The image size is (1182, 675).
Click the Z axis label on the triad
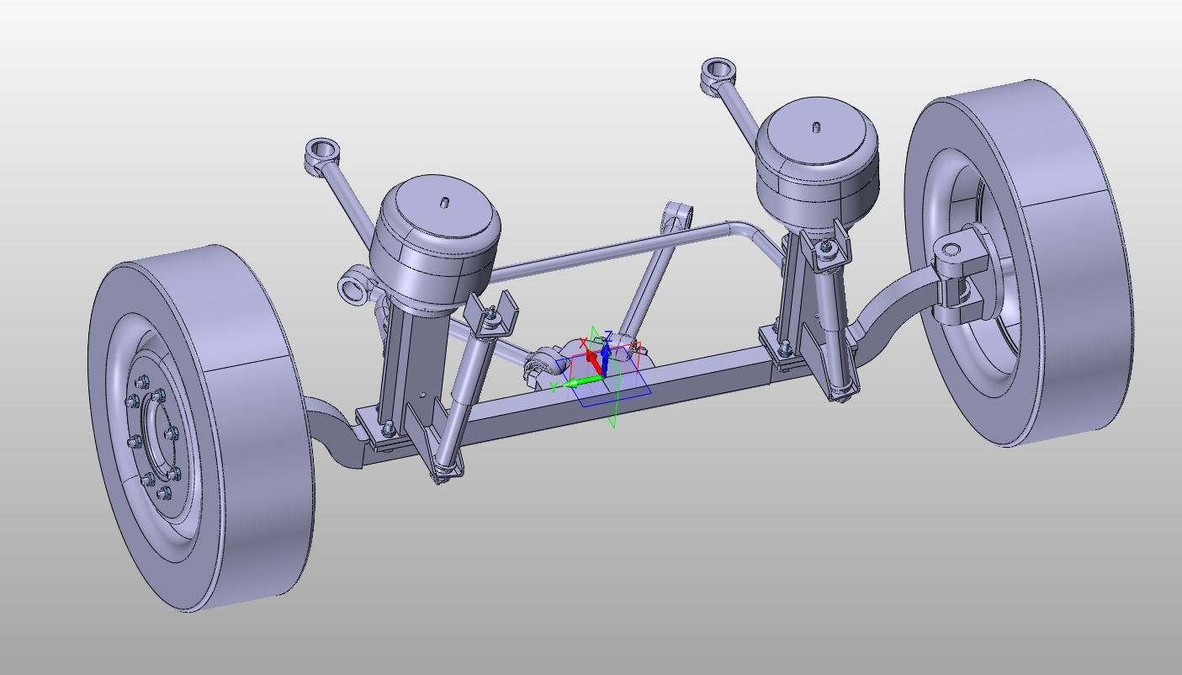coord(608,336)
